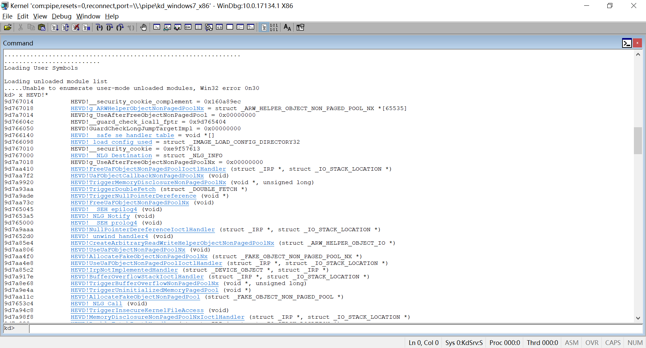Follow the HEVD!TriggerDoubleFetch link
646x348 pixels.
[113, 189]
